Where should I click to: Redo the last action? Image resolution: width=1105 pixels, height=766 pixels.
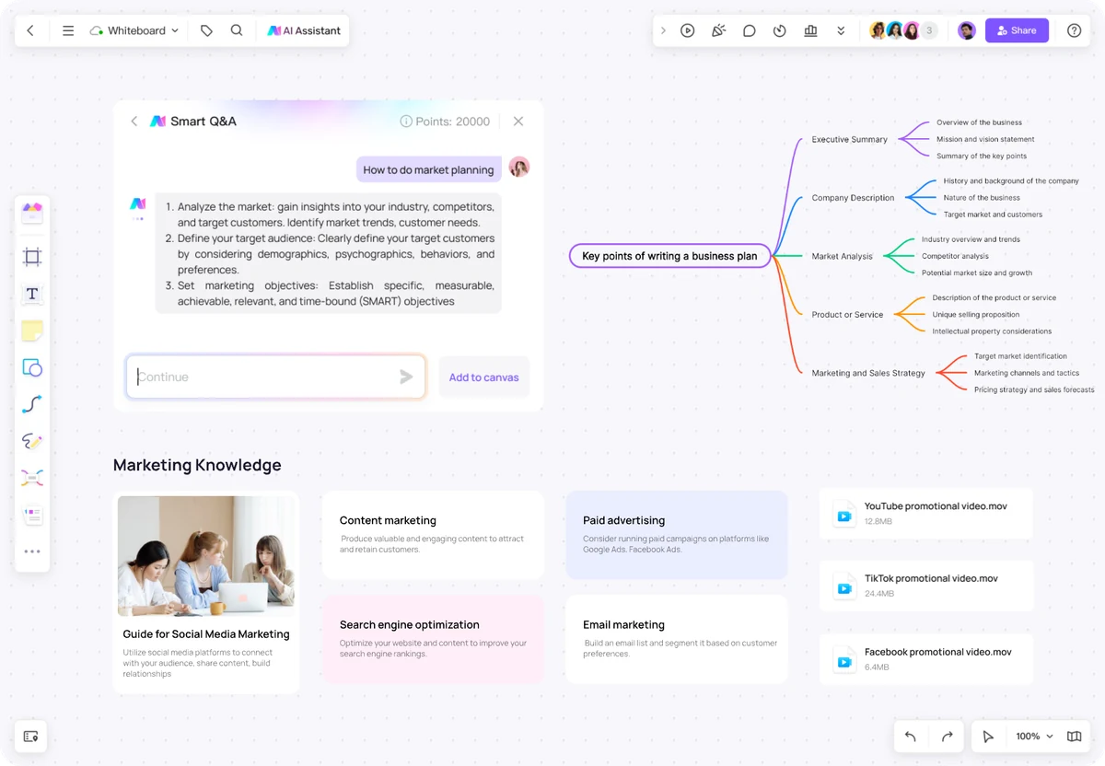coord(947,737)
